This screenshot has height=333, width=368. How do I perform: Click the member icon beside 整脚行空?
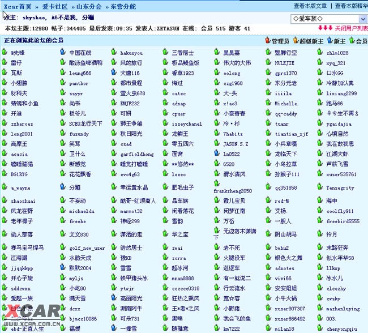268,52
